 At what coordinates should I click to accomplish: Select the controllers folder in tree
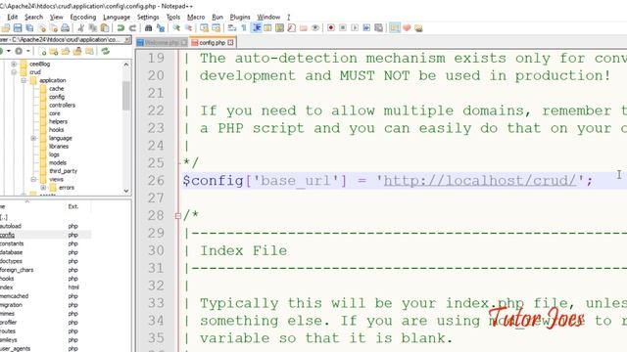62,105
